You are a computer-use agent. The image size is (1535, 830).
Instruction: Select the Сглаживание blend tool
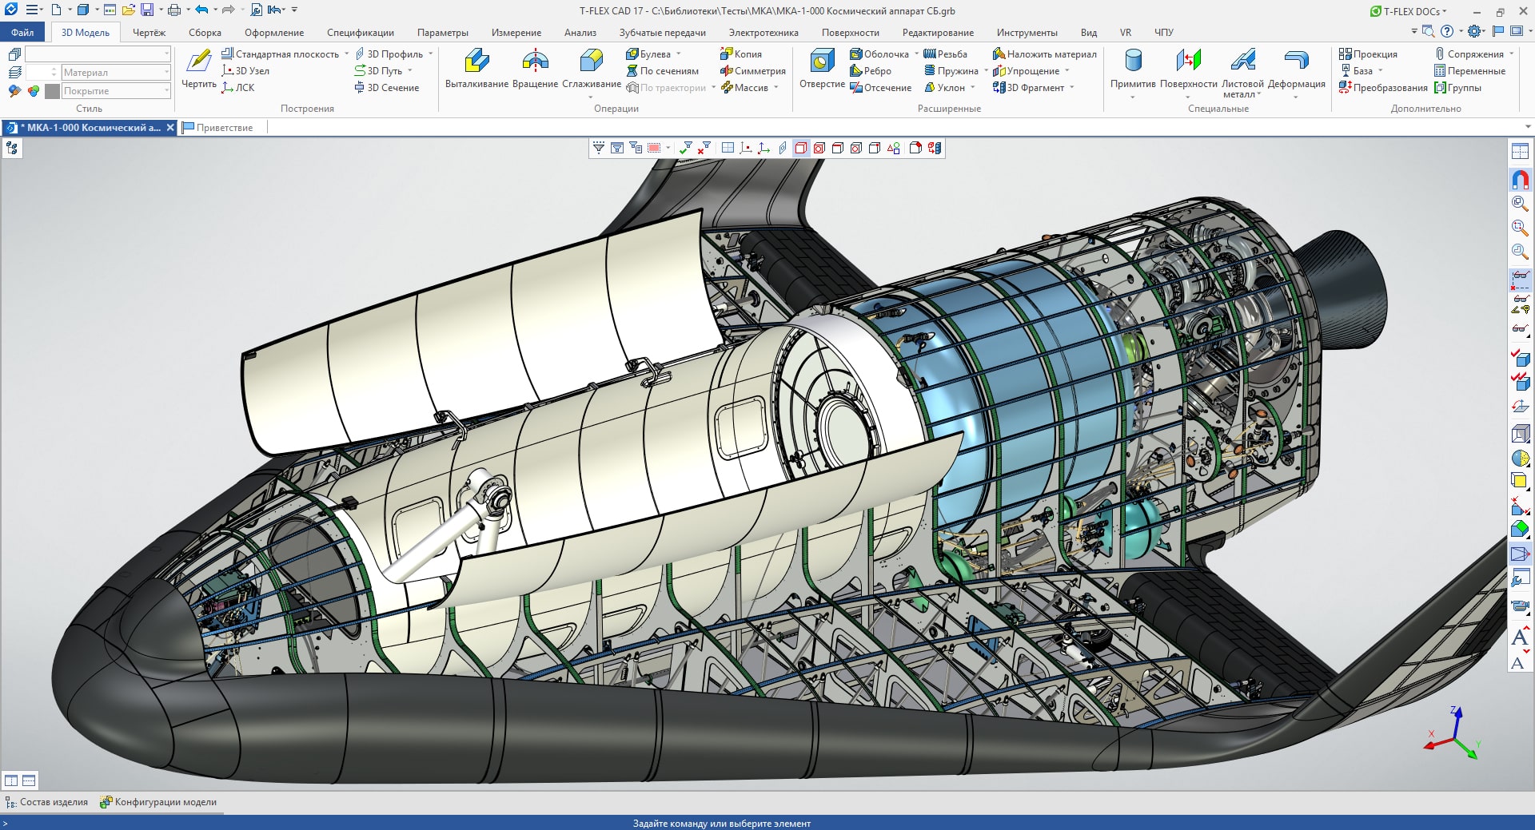[591, 62]
